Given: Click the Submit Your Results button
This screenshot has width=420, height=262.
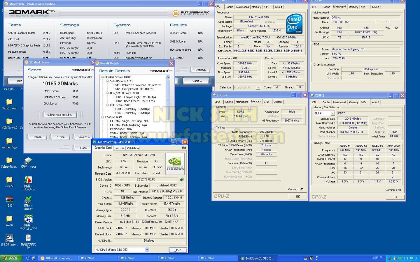Looking at the screenshot, I should [60, 115].
